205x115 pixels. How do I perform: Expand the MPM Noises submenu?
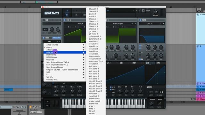point(65,57)
